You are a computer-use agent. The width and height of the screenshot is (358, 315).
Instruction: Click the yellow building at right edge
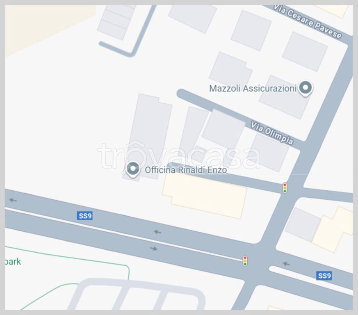(333, 229)
